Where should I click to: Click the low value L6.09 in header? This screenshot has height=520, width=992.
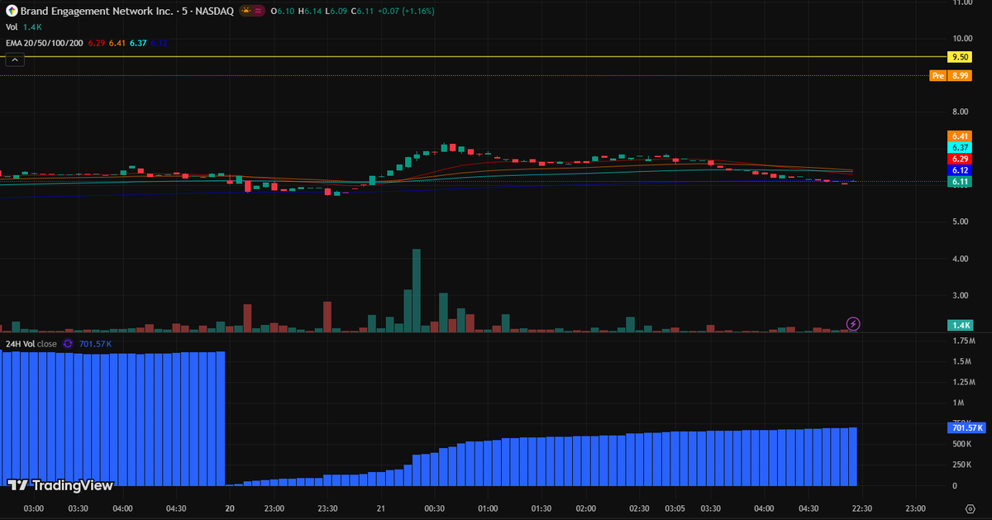[337, 12]
